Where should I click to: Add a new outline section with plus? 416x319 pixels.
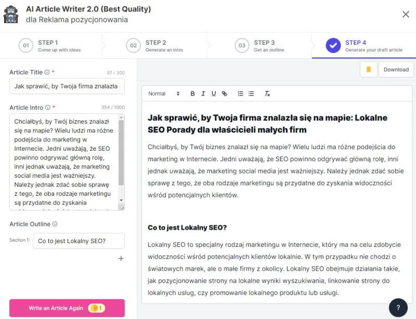[x=121, y=258]
